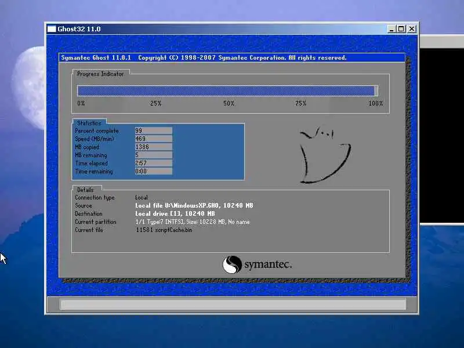This screenshot has width=464, height=348.
Task: Click the Destination label in Details
Action: (x=89, y=213)
